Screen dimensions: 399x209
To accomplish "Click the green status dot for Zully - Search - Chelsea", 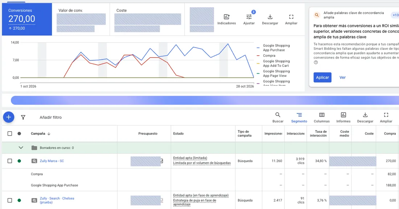I will [19, 200].
